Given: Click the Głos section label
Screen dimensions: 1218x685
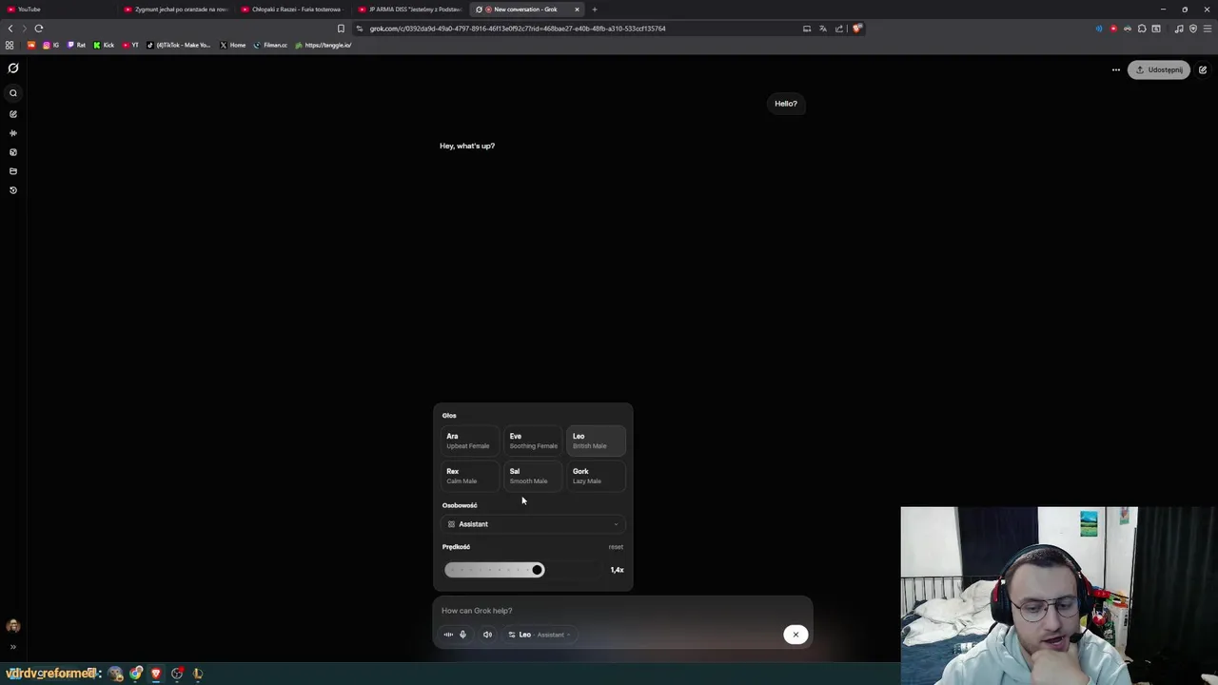Looking at the screenshot, I should [x=449, y=416].
